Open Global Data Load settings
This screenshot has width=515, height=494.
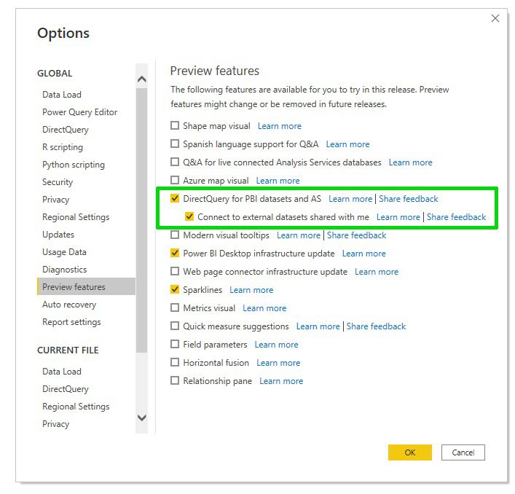62,95
